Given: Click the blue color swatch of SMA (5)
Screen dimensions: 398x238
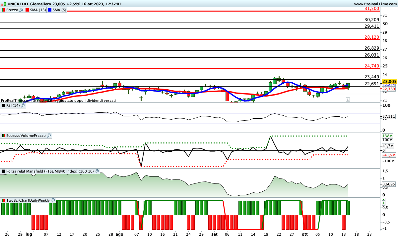Looking at the screenshot, I should pyautogui.click(x=50, y=10).
